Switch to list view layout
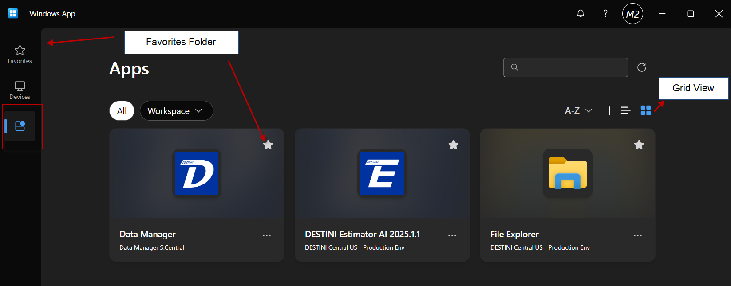Image resolution: width=731 pixels, height=286 pixels. coord(625,110)
